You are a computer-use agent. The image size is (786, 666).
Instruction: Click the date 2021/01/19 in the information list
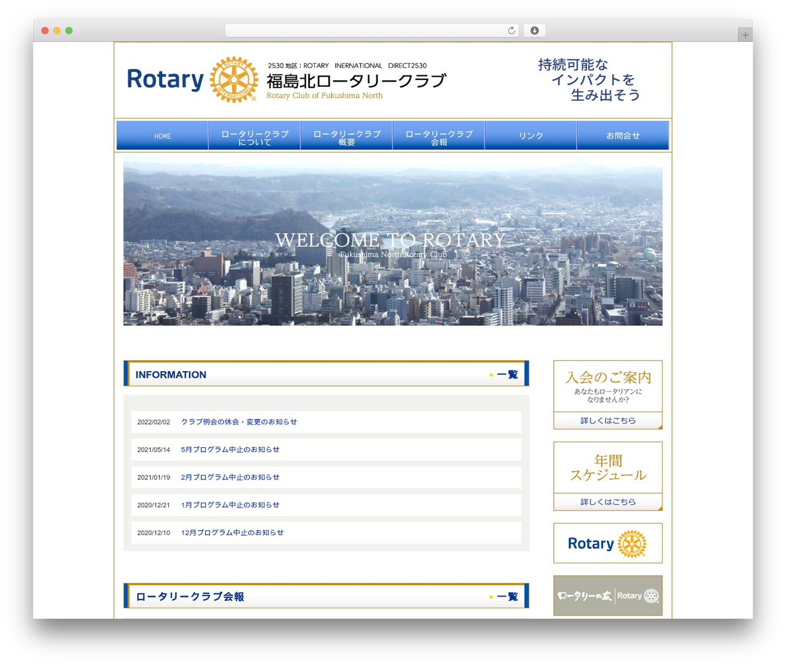[x=154, y=477]
